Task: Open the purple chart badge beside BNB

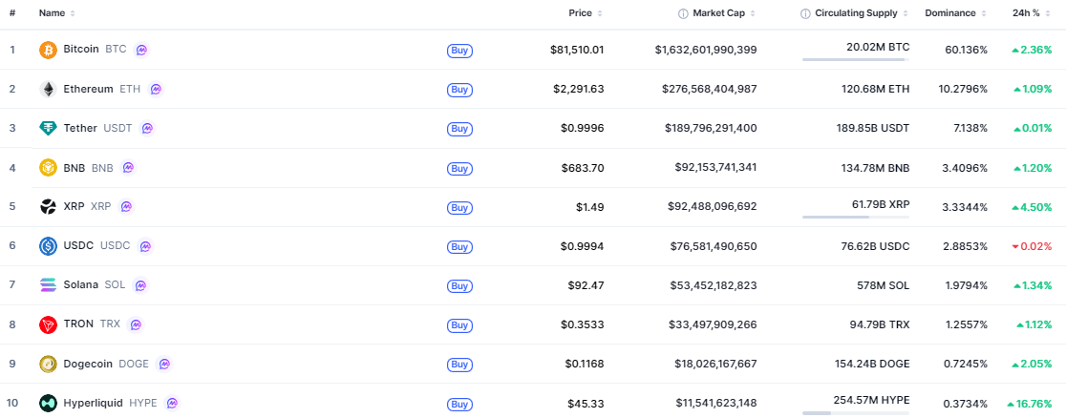Action: (x=129, y=167)
